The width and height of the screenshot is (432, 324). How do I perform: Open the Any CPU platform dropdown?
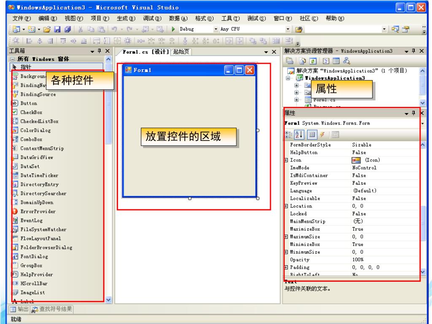[x=288, y=29]
